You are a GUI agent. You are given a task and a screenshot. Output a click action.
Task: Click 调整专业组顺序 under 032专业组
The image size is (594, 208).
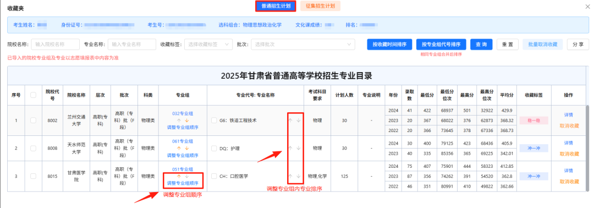[x=183, y=127]
